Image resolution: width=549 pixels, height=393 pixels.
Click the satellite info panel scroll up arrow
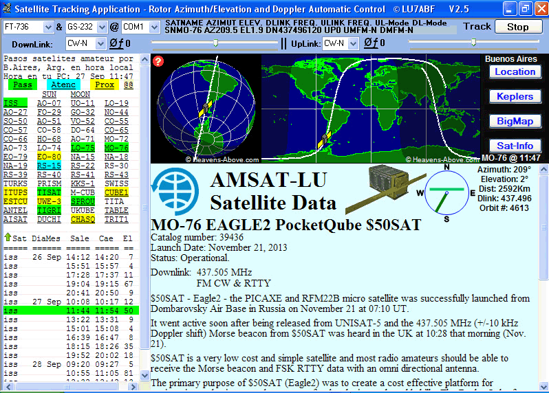[543, 170]
